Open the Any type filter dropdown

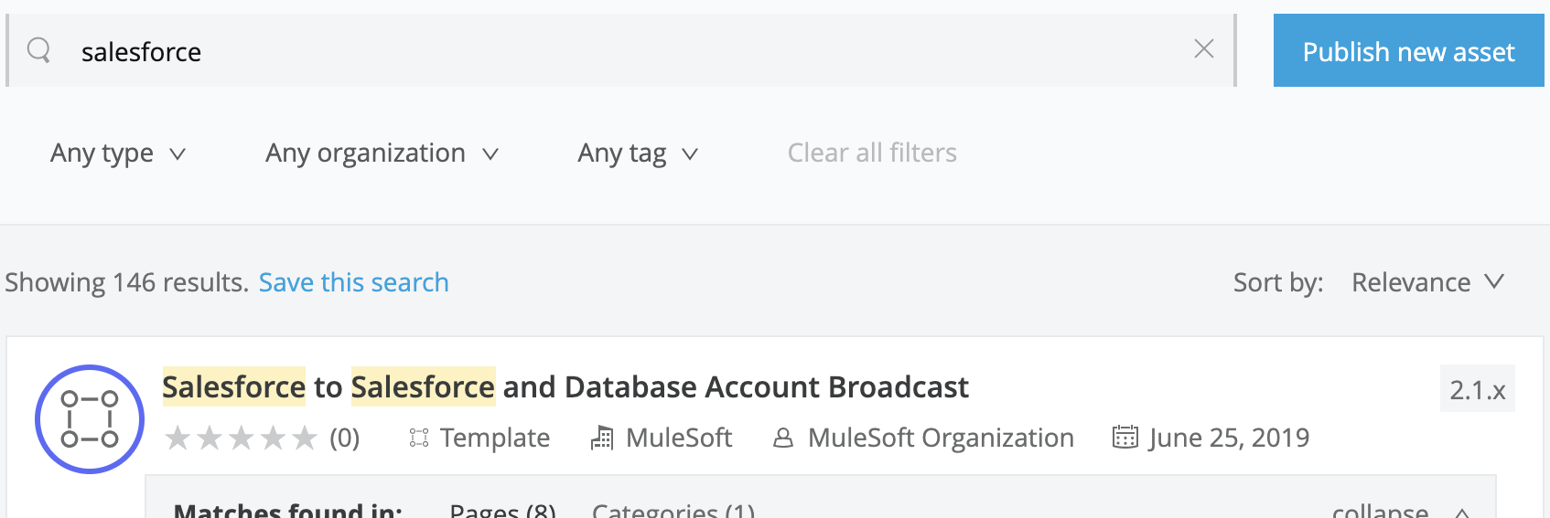(118, 153)
